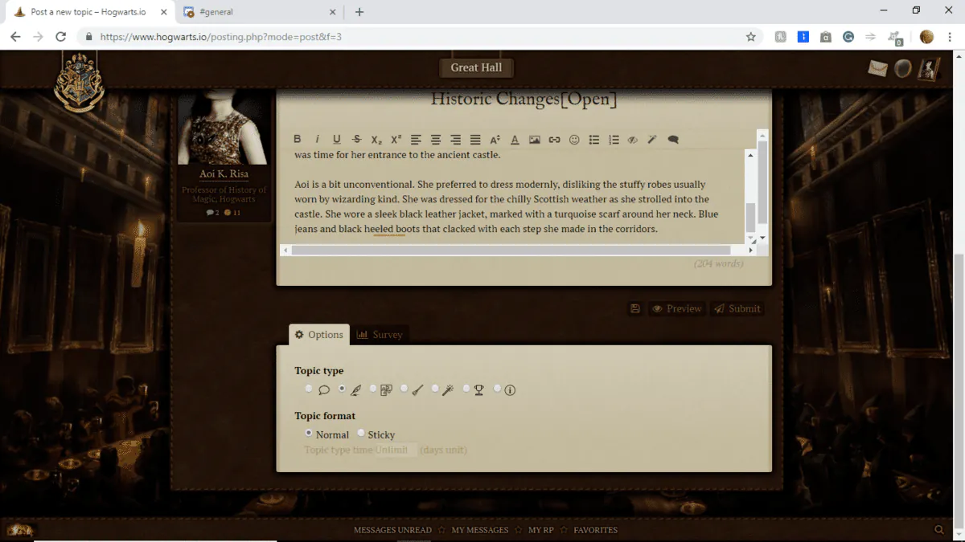The image size is (965, 542).
Task: Open the emoticon picker
Action: pos(574,140)
